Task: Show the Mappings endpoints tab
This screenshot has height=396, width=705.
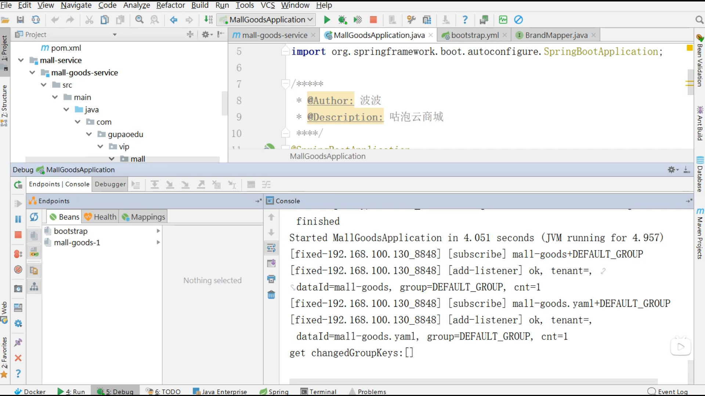Action: (x=144, y=217)
